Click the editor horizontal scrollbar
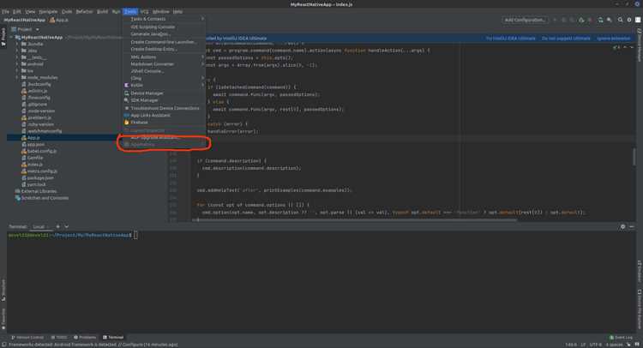Viewport: 643px width, 348px height. click(357, 219)
